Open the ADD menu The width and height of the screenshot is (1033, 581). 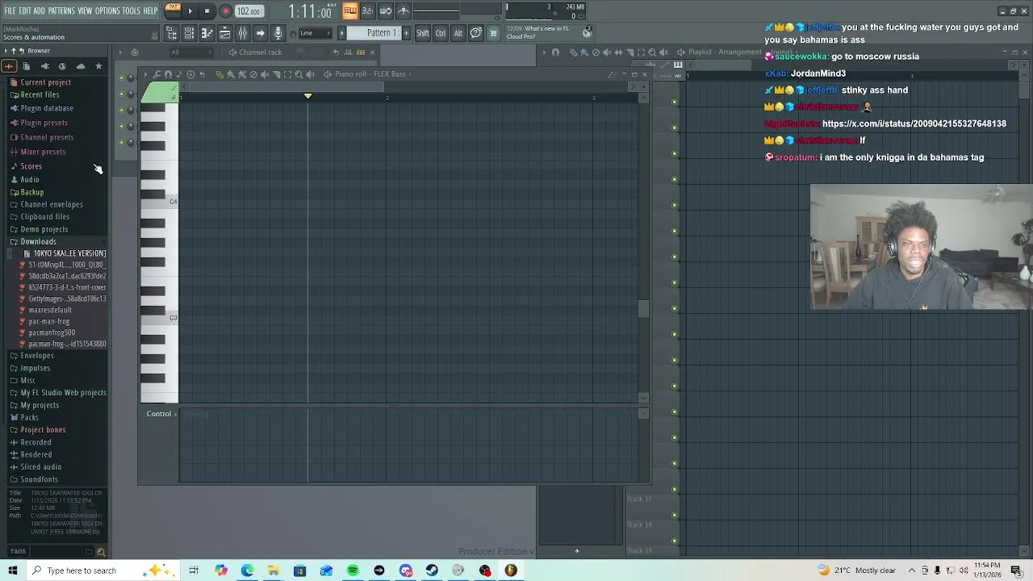(x=40, y=10)
